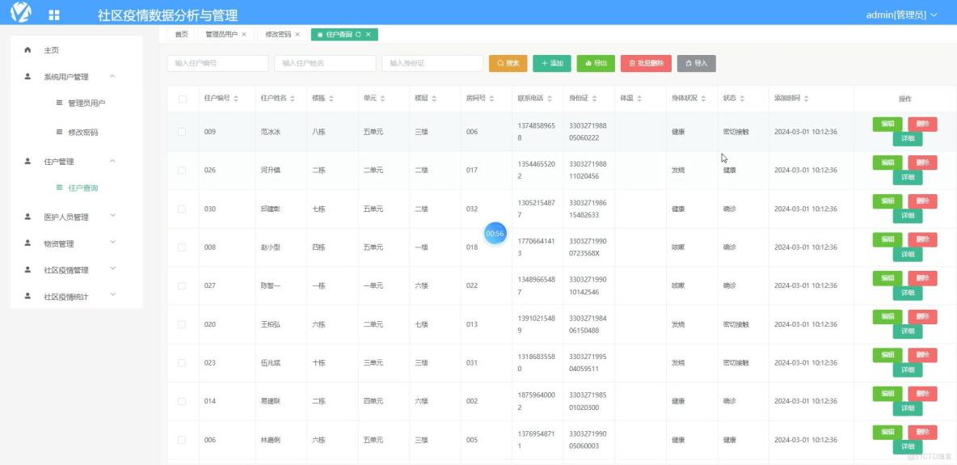Click the green 添加 button
Image resolution: width=957 pixels, height=465 pixels.
tap(552, 64)
